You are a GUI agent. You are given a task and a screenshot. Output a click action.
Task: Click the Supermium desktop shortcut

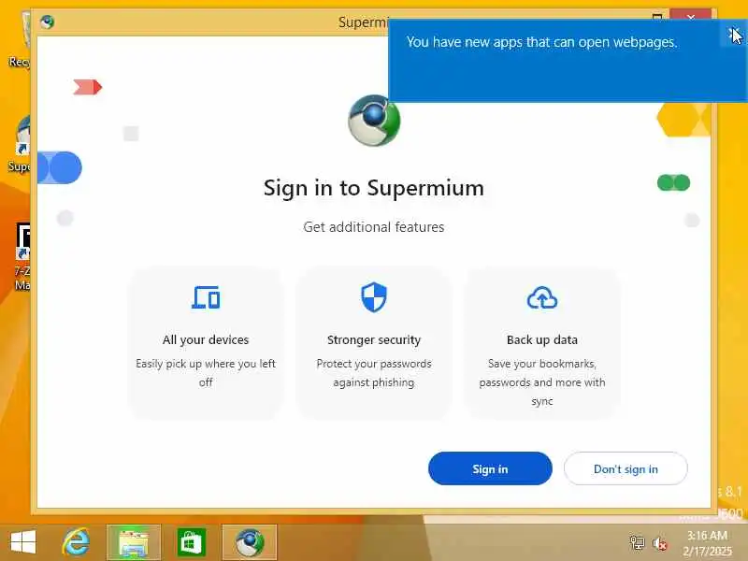[x=20, y=143]
